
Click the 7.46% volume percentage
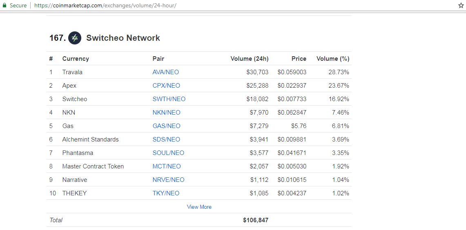(341, 113)
